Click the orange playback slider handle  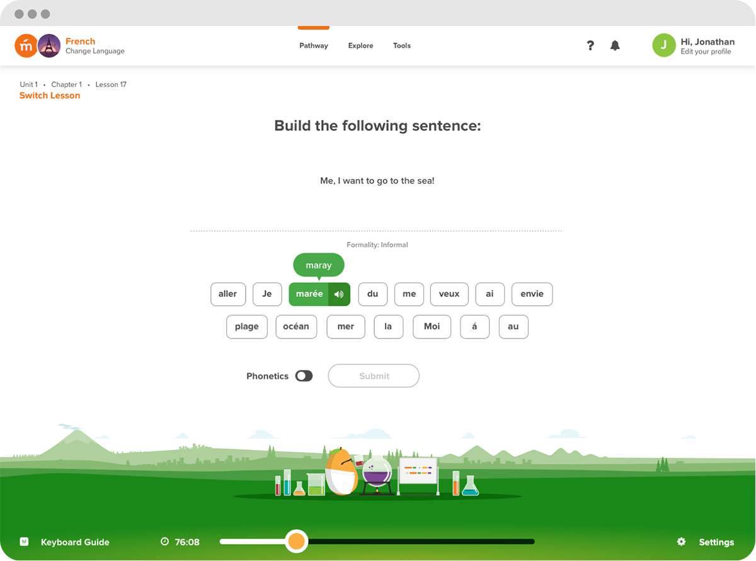click(296, 541)
